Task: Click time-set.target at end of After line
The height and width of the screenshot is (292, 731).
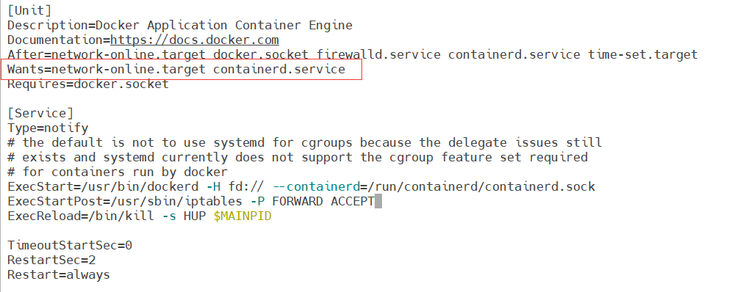Action: tap(643, 55)
